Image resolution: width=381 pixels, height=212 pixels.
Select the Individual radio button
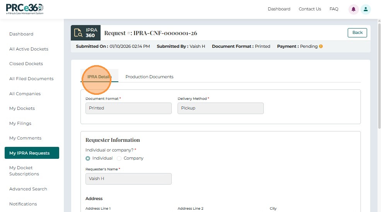[88, 158]
